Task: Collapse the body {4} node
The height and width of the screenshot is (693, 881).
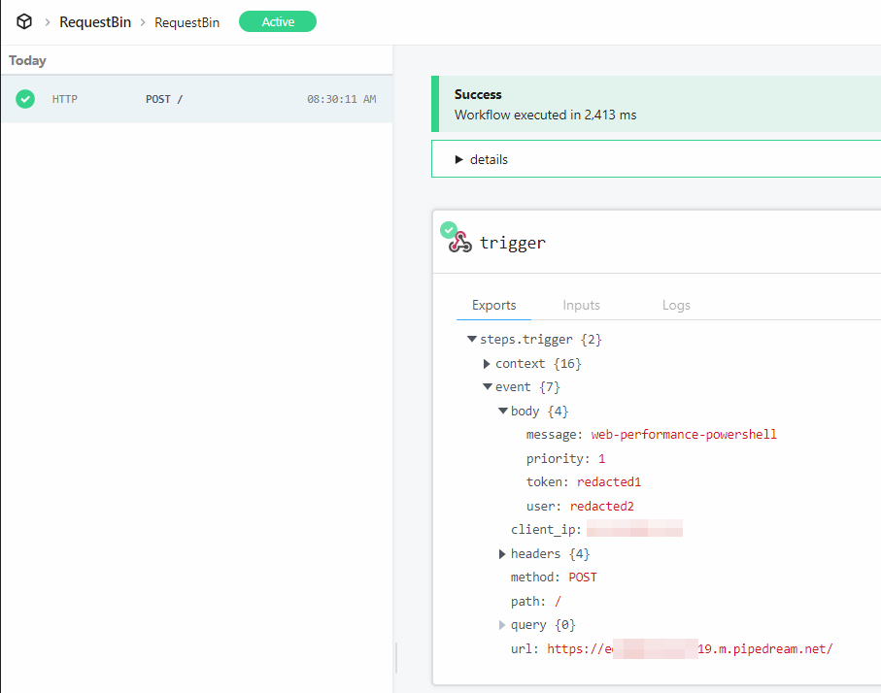Action: [503, 411]
